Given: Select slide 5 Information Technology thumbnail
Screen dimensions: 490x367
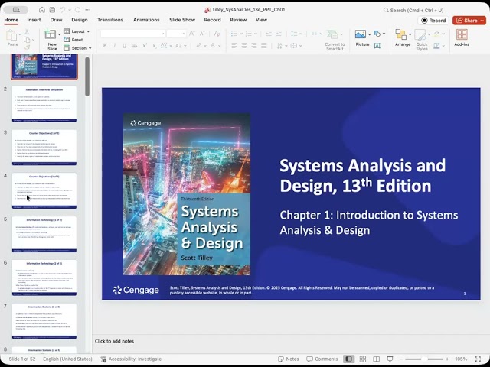Looking at the screenshot, I should pos(44,234).
